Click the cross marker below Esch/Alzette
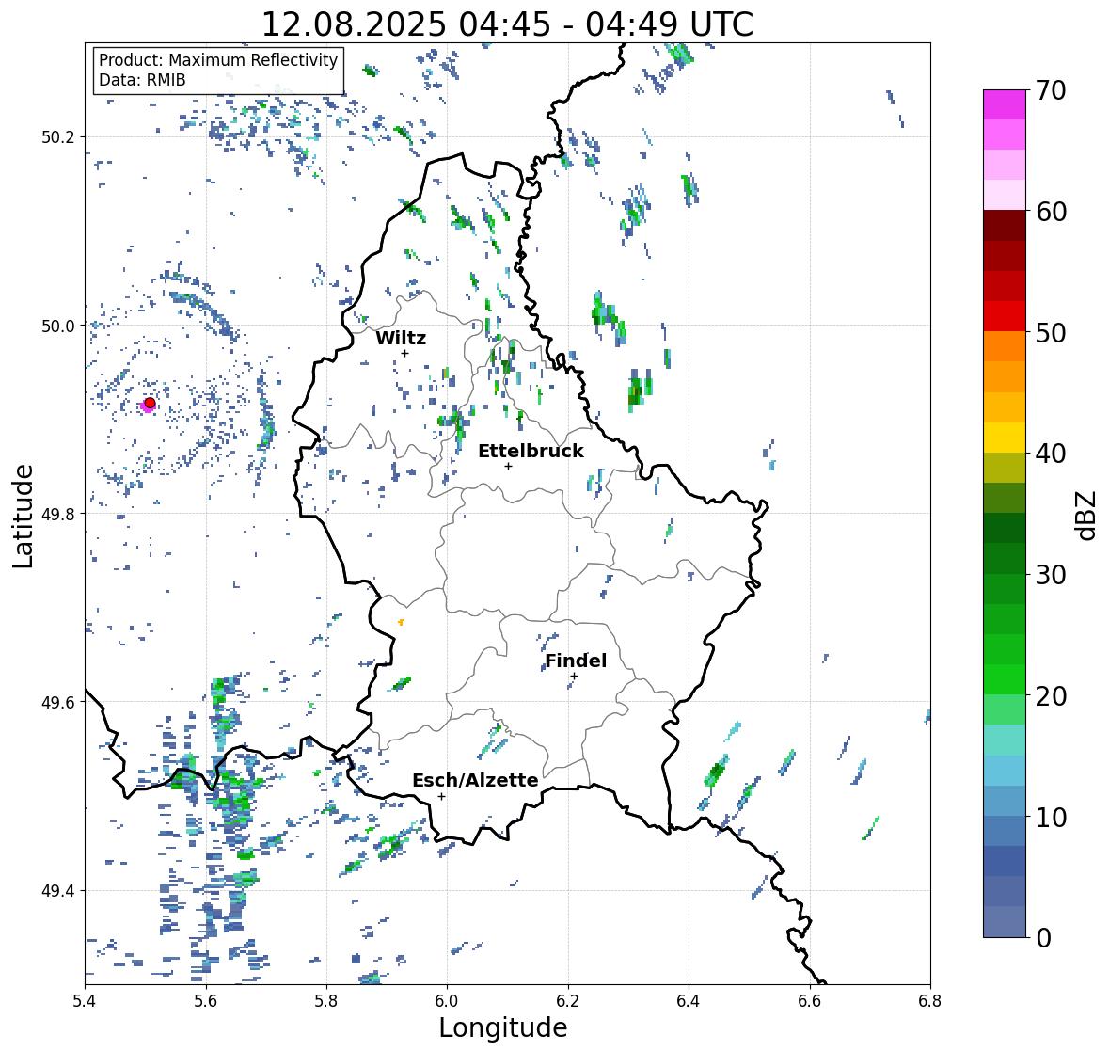Viewport: 1109px width, 1051px height. 441,796
